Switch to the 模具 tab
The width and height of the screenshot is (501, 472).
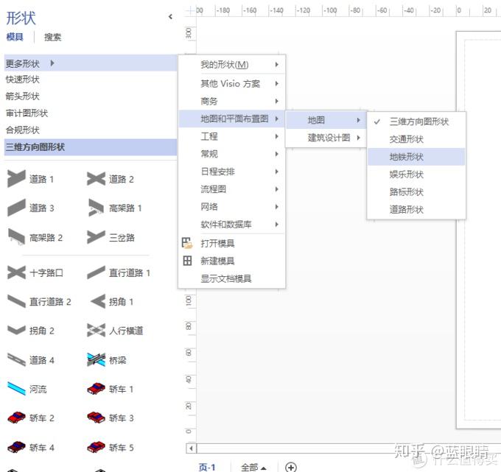(x=15, y=37)
